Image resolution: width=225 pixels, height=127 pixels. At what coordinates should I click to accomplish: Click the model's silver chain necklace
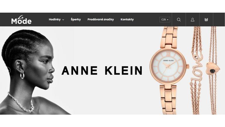(x=21, y=102)
